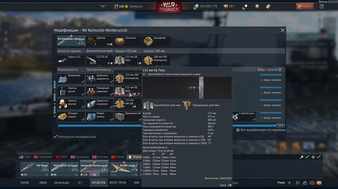Select the Дивизион живучести crew modification
Image resolution: width=338 pixels, height=189 pixels.
(100, 79)
